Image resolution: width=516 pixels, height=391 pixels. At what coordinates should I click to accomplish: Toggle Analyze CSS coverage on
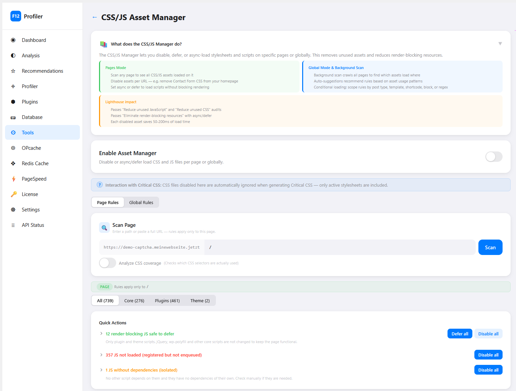point(107,263)
